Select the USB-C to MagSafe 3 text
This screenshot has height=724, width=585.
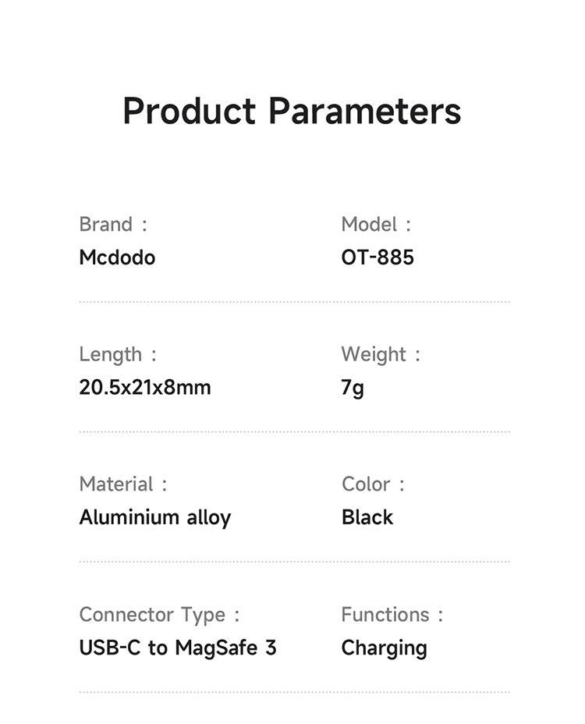178,648
